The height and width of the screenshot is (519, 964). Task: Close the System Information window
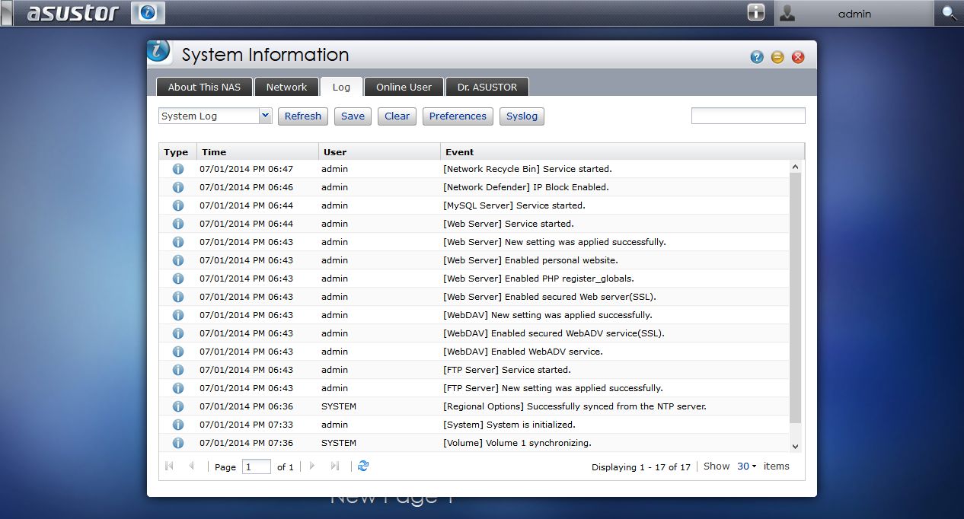[x=798, y=57]
